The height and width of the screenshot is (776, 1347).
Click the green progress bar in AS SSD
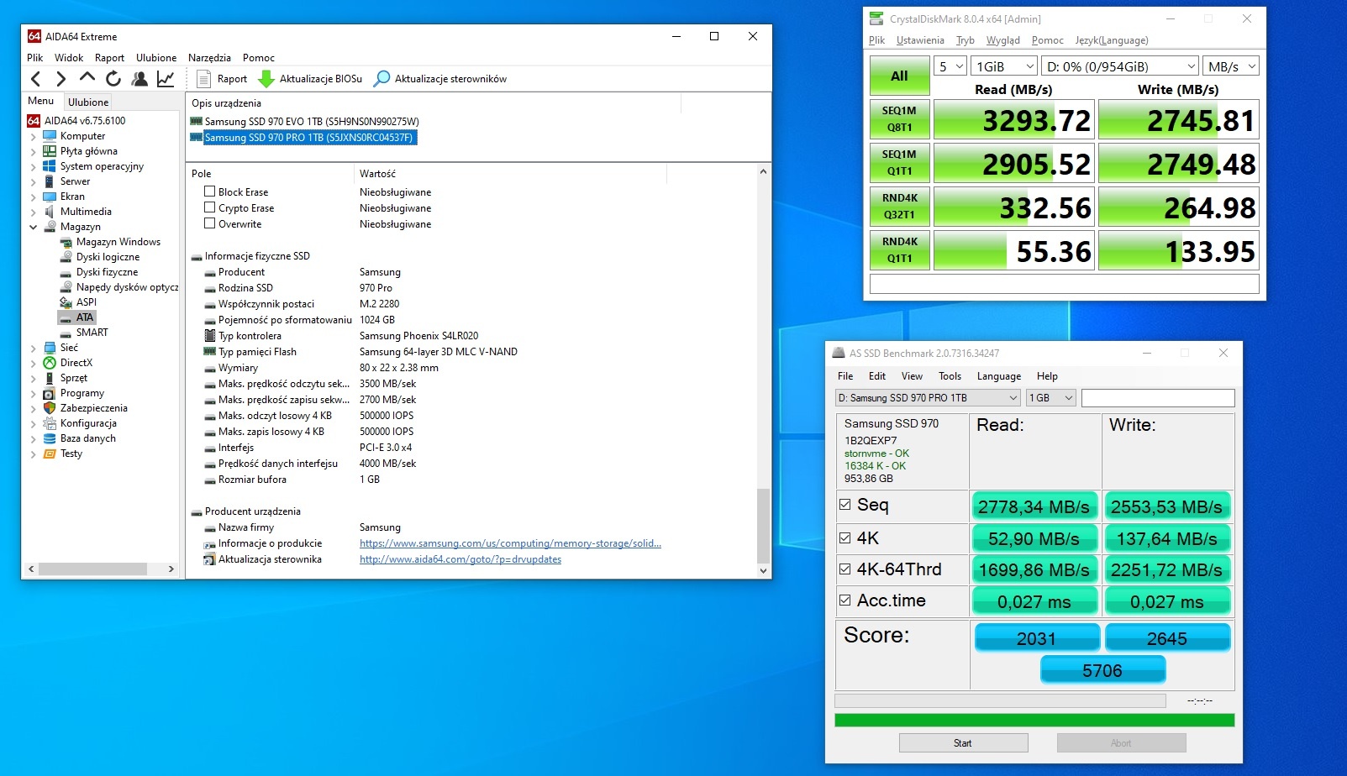tap(1034, 720)
